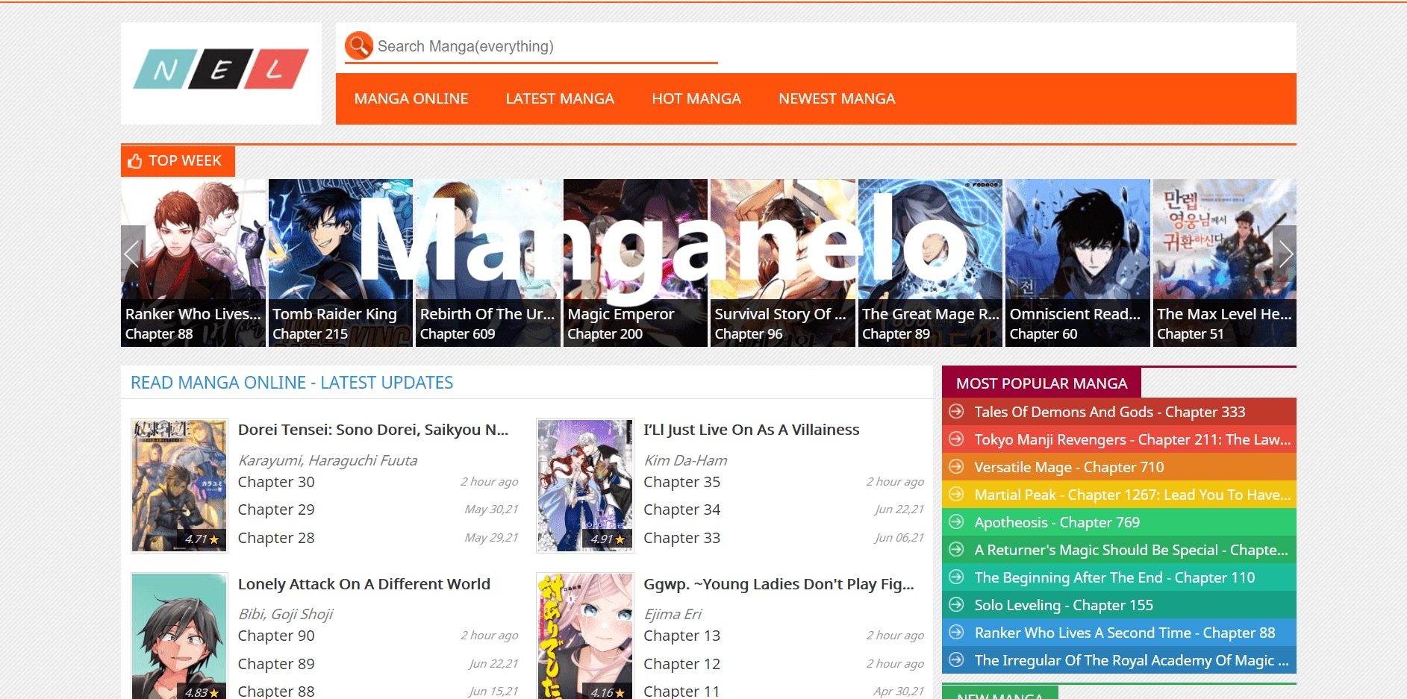Read Villainess Chapter 35

click(682, 482)
